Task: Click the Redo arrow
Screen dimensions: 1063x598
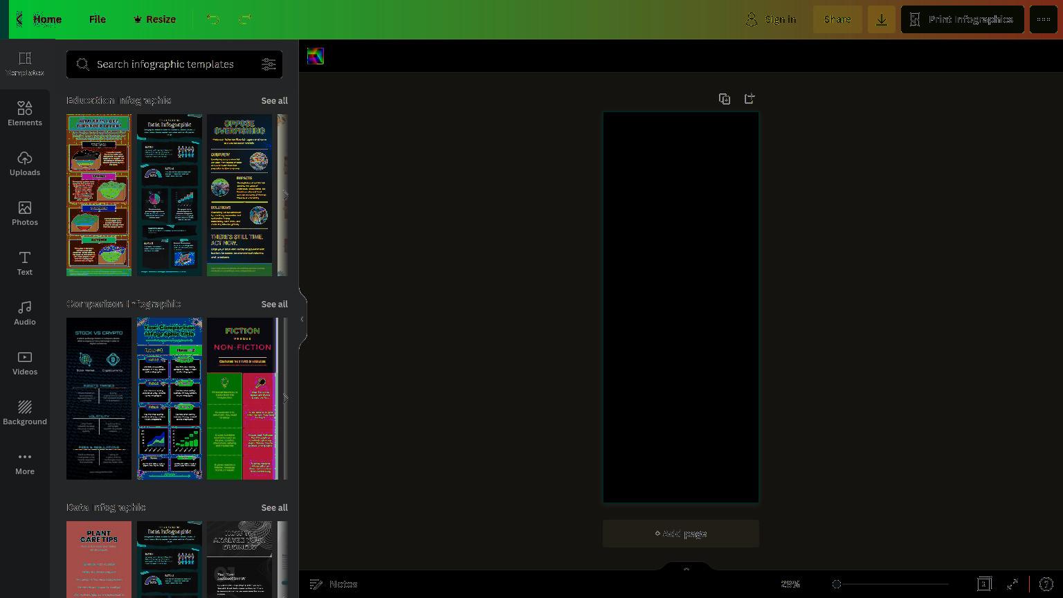Action: [x=244, y=19]
